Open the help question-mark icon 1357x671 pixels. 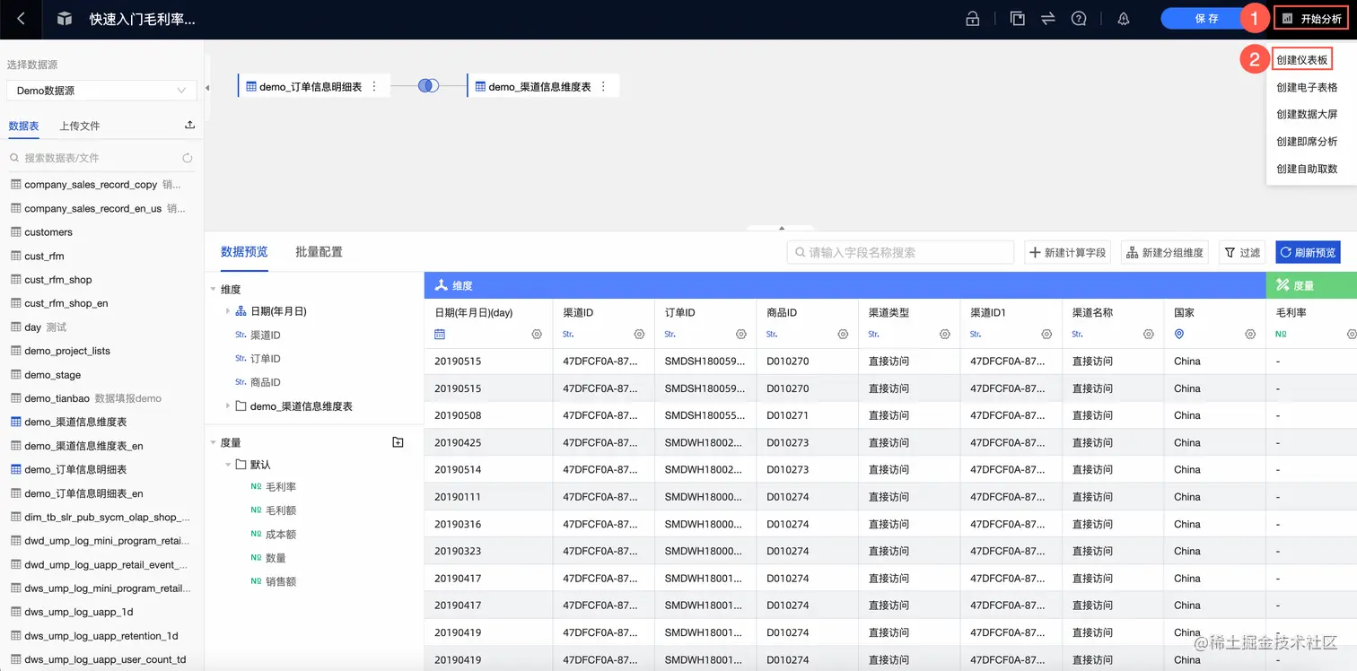click(x=1079, y=19)
